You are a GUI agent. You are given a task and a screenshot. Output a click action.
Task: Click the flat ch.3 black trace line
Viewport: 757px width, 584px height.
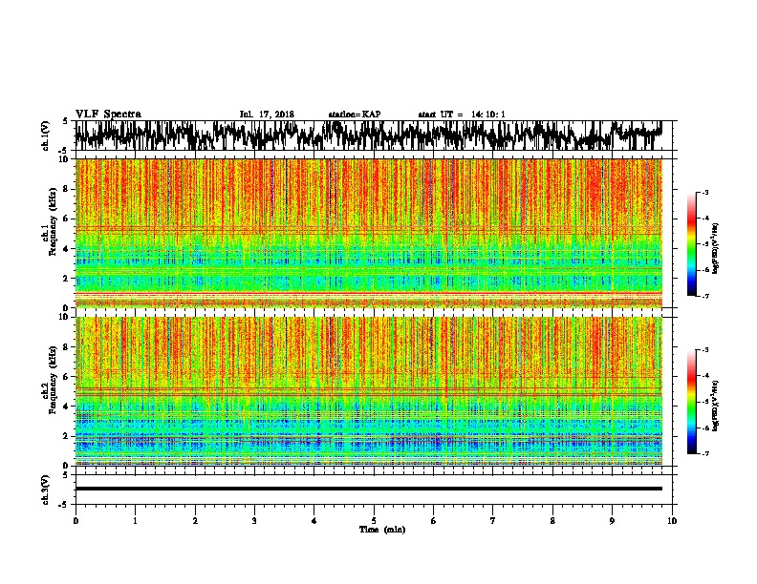(368, 489)
